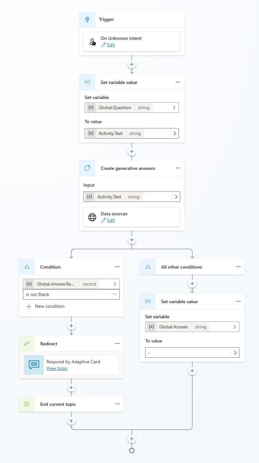
Task: Click the Trigger node lightbulb icon
Action: pos(87,20)
